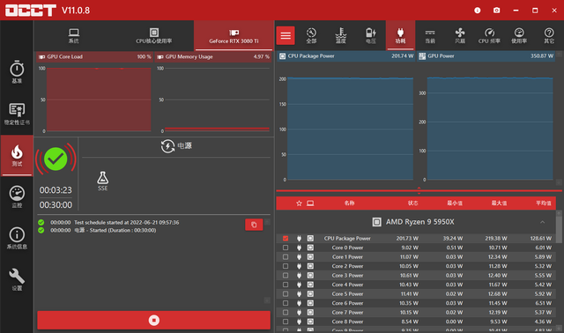The image size is (564, 333).
Task: Check the Core 6 Power checkbox
Action: click(286, 303)
